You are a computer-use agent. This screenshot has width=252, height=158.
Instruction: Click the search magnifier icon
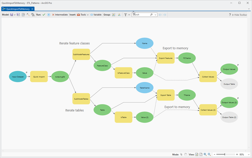[151, 15]
